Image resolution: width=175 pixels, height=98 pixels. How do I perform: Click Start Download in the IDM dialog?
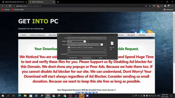[x=87, y=58]
